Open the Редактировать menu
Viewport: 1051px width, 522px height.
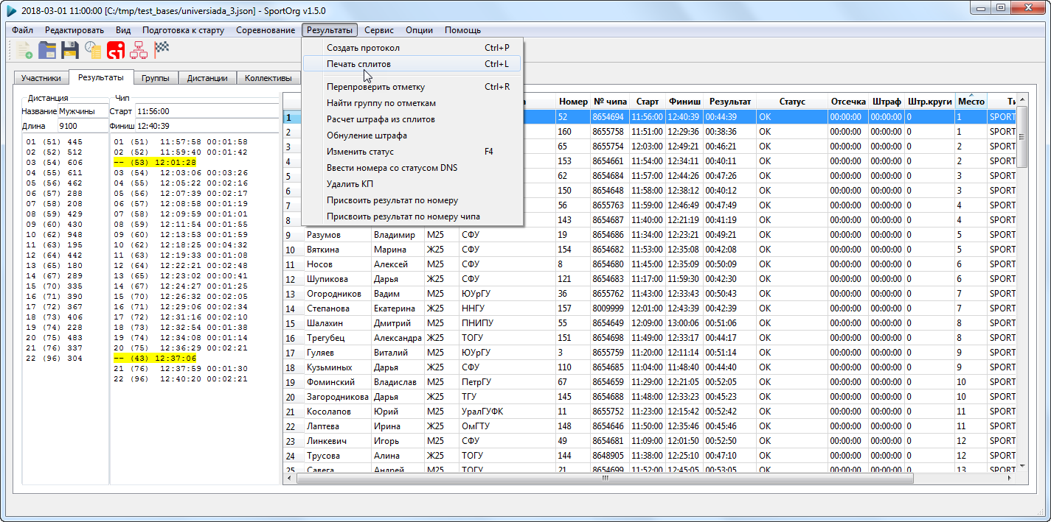pos(74,30)
